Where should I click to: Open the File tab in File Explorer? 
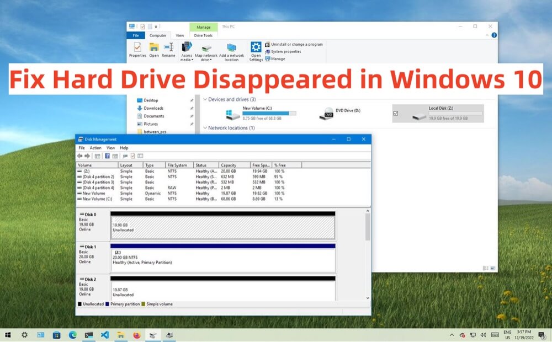point(136,35)
